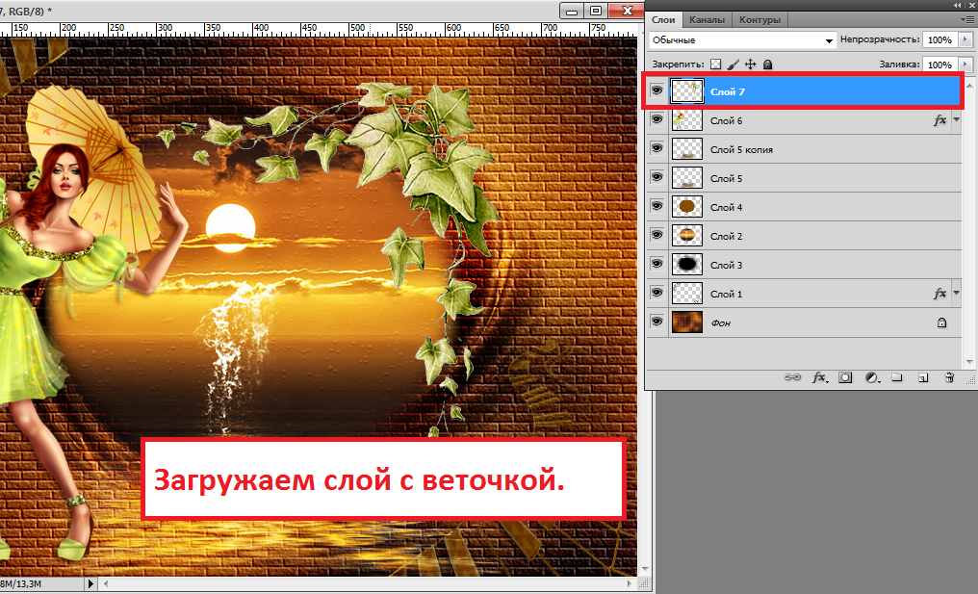Open the add layer style fx menu
The height and width of the screenshot is (594, 978).
(x=819, y=378)
